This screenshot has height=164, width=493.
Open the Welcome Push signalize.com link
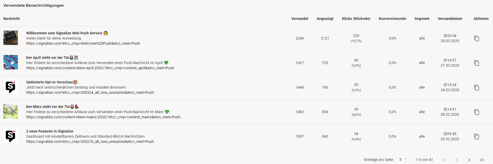pos(83,43)
